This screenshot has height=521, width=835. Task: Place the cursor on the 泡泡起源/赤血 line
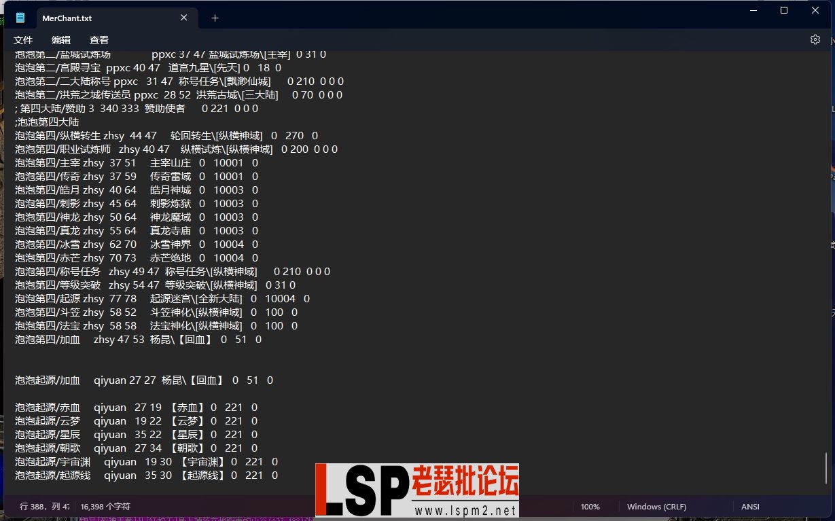tap(46, 407)
